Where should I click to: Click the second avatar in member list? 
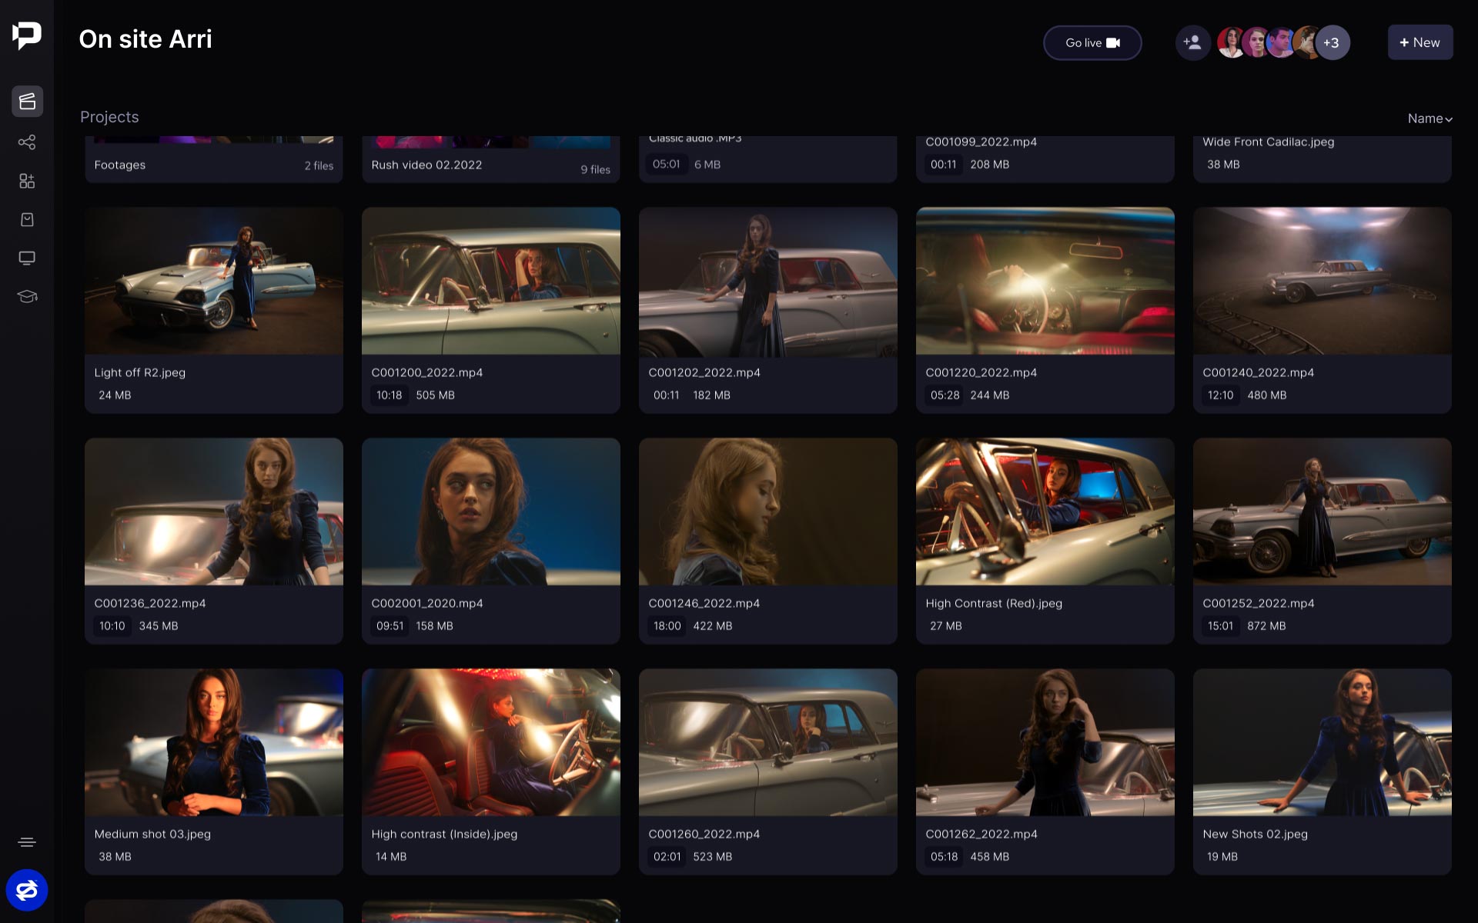(x=1256, y=42)
